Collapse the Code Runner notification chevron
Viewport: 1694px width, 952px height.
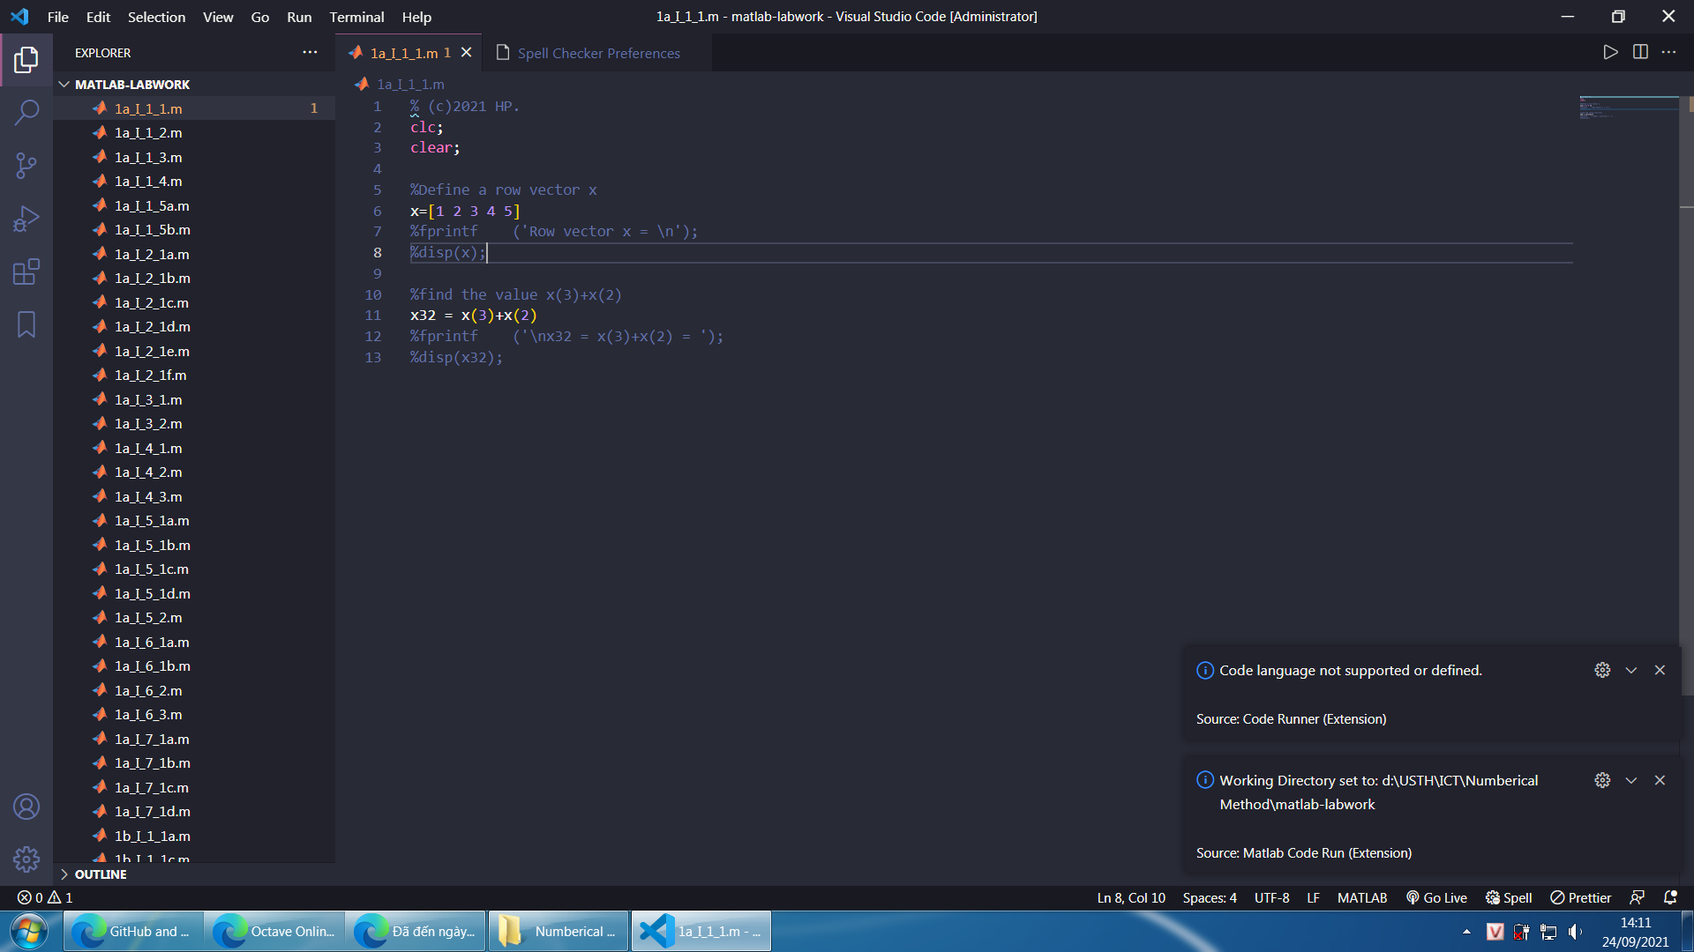pos(1631,671)
